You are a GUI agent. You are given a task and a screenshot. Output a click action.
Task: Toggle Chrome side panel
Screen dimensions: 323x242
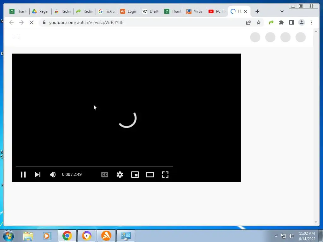[291, 22]
